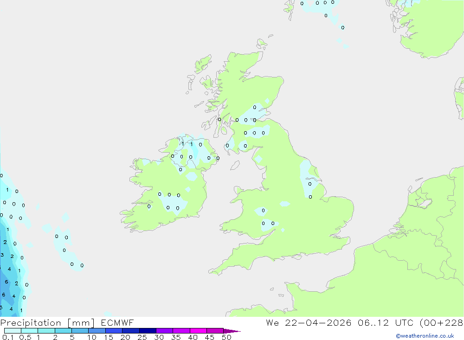
Task: Select the 5–10 mm legend swatch
Action: (80, 331)
